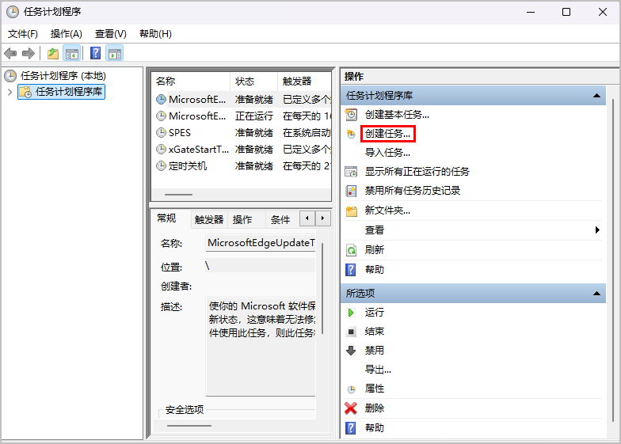Select the SPES task row
The height and width of the screenshot is (444, 621).
(x=242, y=133)
